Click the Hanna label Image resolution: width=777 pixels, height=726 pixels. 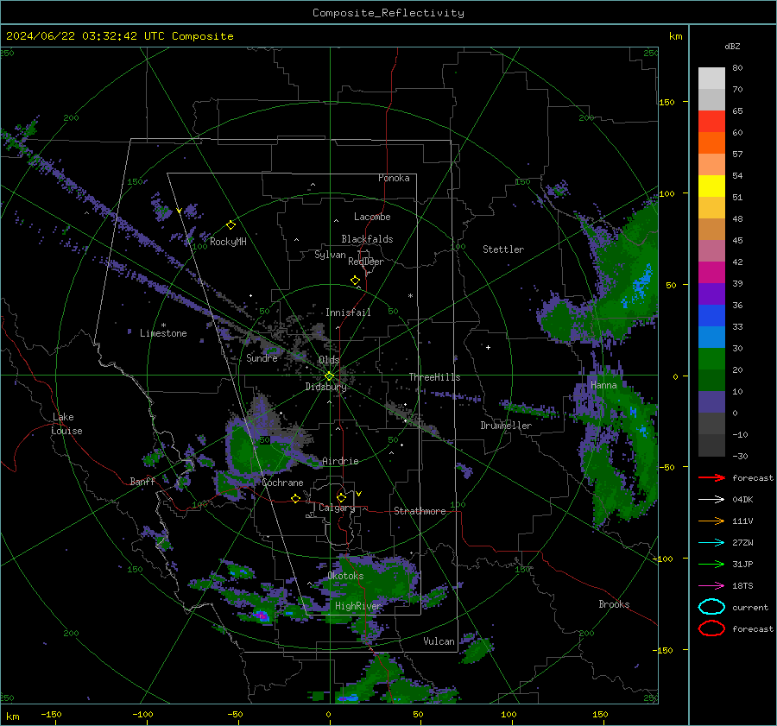tap(603, 385)
